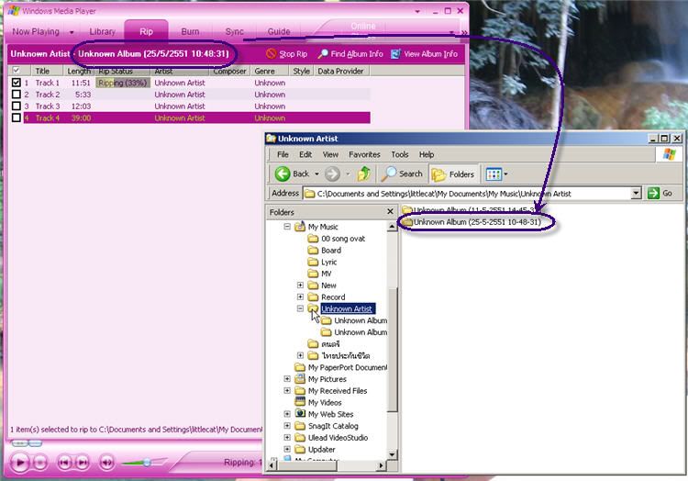Expand the SnagIt Catalog node

(x=287, y=426)
